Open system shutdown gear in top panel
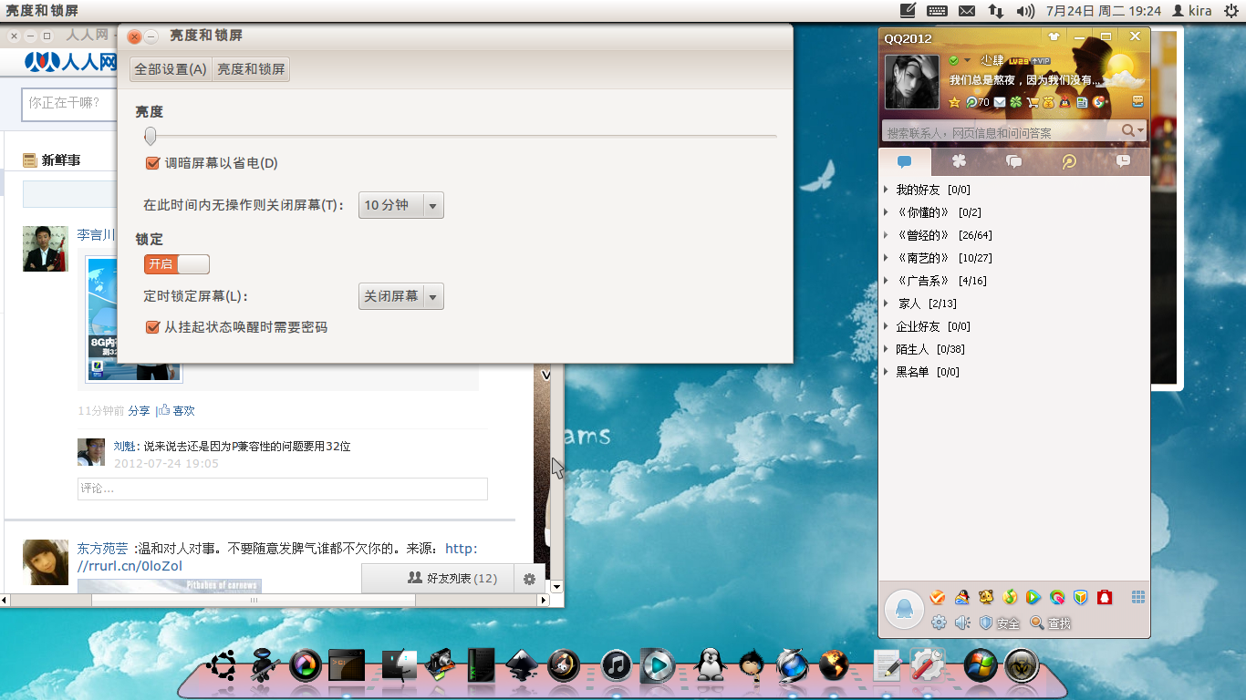Image resolution: width=1246 pixels, height=700 pixels. (x=1230, y=11)
